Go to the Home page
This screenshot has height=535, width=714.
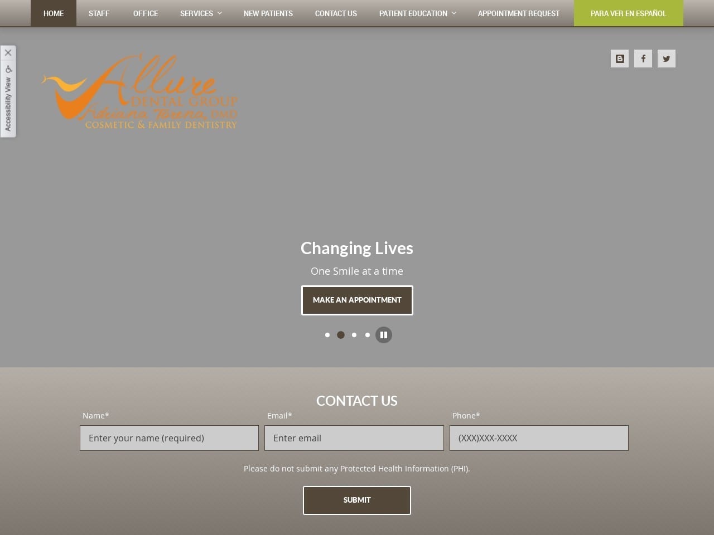point(54,13)
